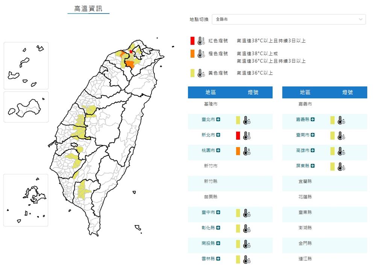Click the 金門縣 table row text
Screen dimensions: 385x279
305,243
